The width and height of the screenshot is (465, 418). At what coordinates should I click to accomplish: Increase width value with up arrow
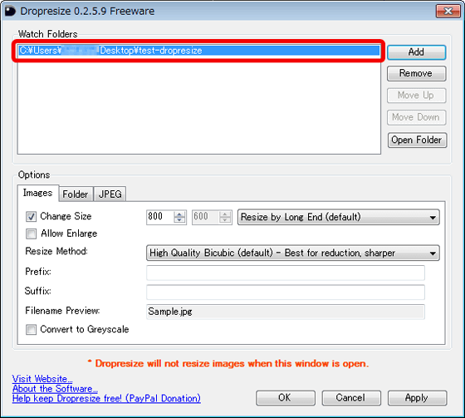coord(179,214)
